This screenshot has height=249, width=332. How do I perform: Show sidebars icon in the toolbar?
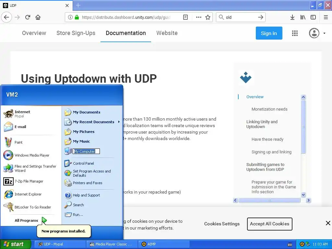click(313, 17)
